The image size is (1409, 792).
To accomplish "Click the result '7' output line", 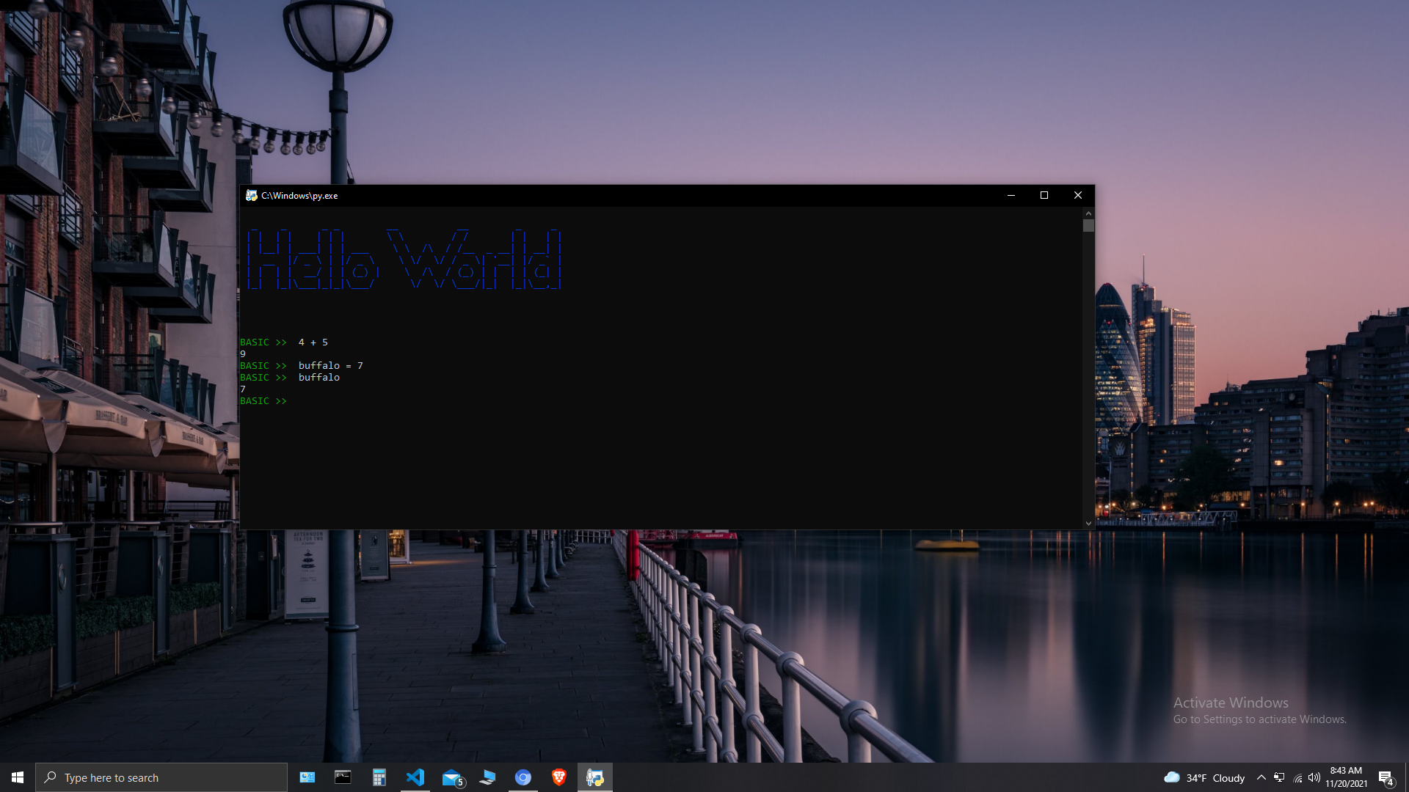I will pyautogui.click(x=243, y=389).
